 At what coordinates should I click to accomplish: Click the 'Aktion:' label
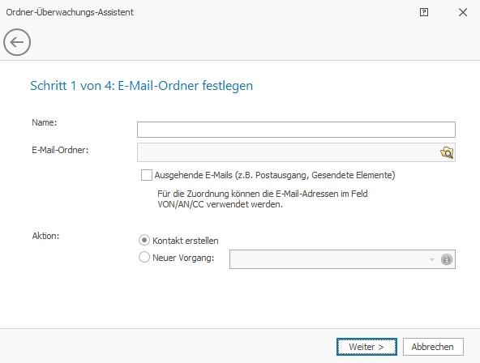45,236
